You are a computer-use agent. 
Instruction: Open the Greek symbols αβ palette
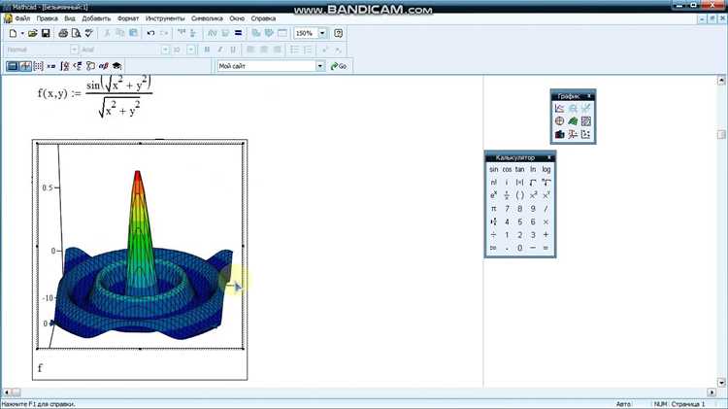(104, 66)
